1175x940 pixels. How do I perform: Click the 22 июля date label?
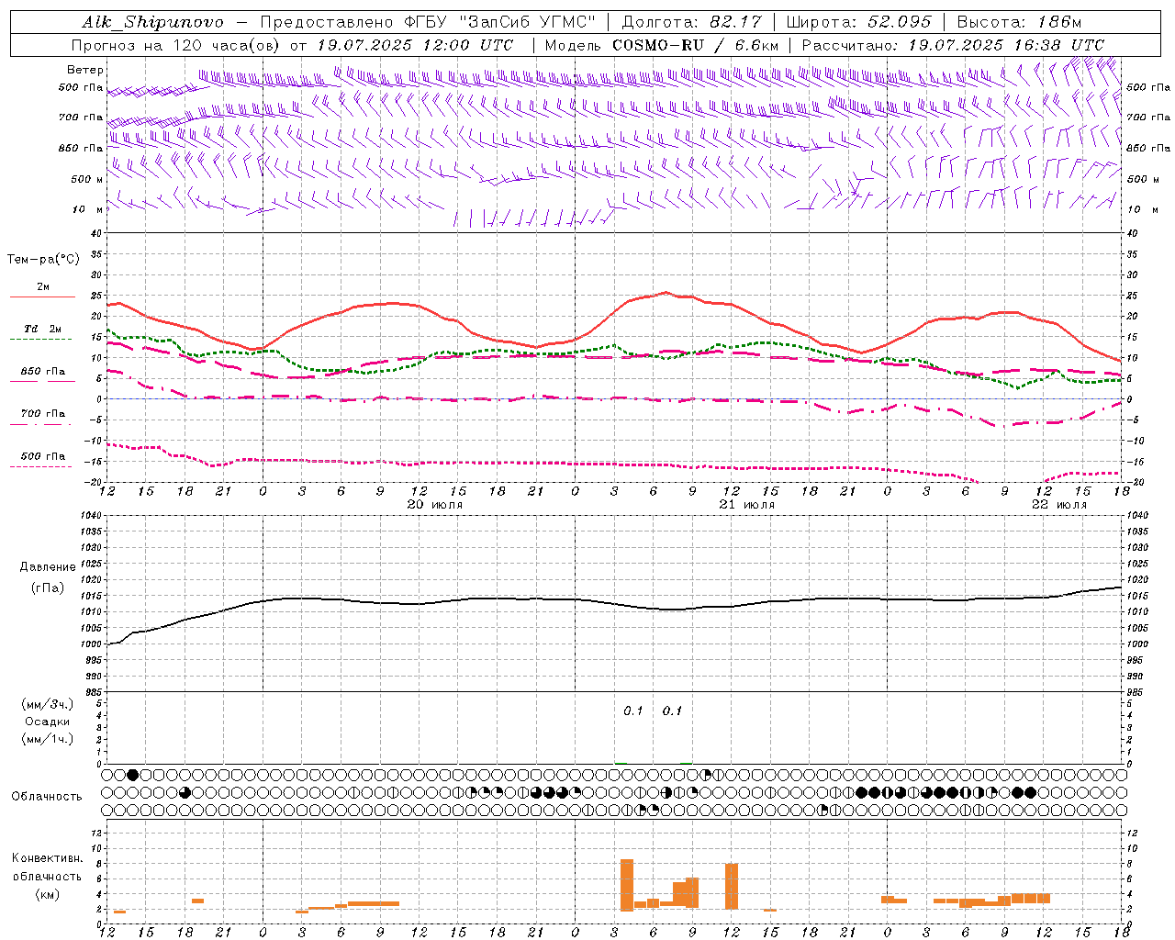pos(1059,505)
